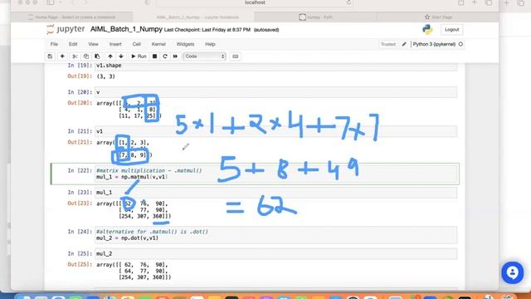Run the current cell with the Run button
Screen dimensions: 531x299
coord(139,56)
